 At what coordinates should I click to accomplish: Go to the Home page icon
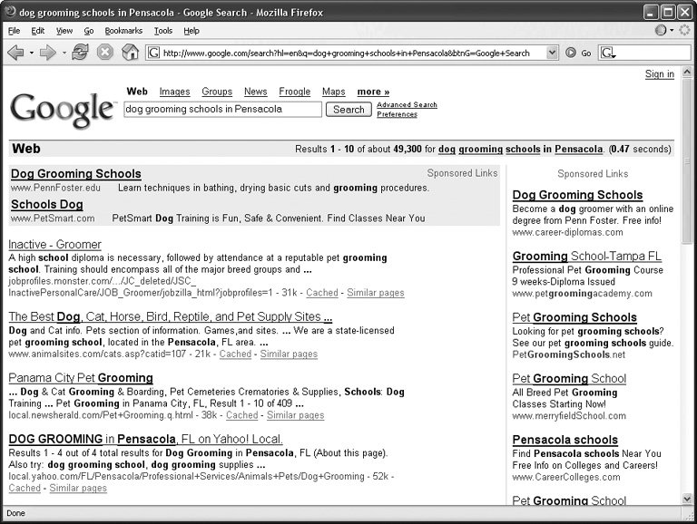tap(130, 53)
